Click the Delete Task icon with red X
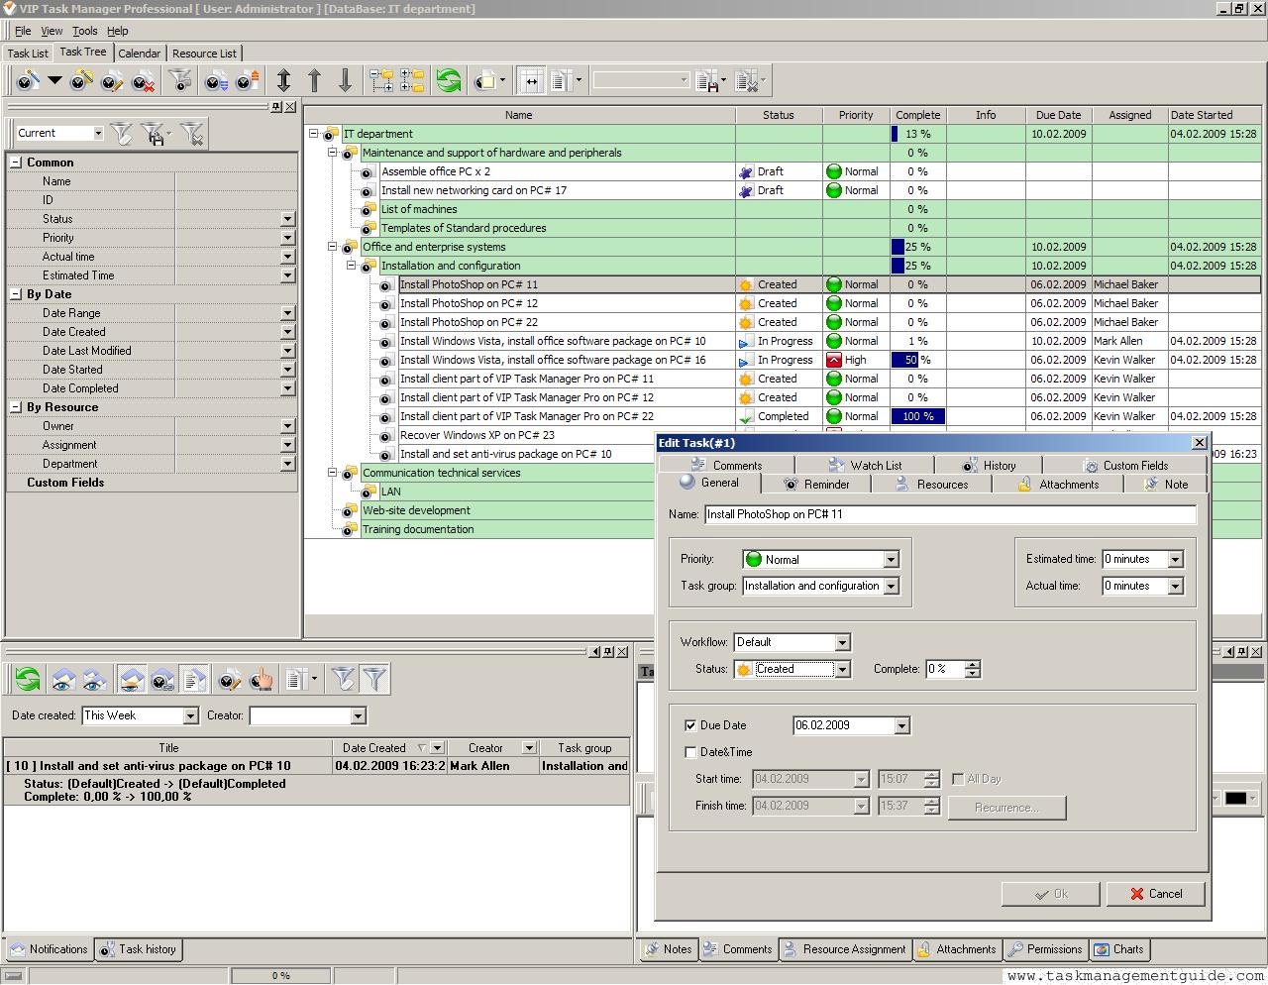This screenshot has height=985, width=1268. coord(143,81)
